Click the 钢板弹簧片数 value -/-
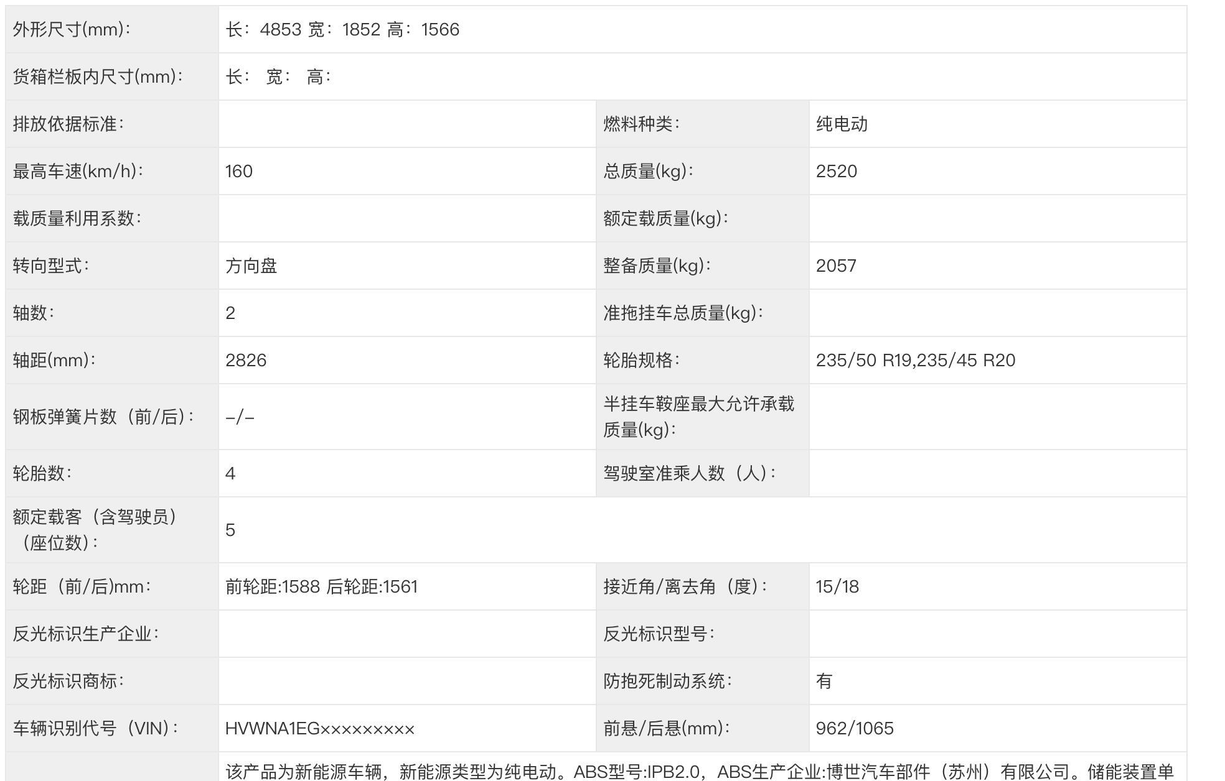The width and height of the screenshot is (1225, 781). click(240, 417)
